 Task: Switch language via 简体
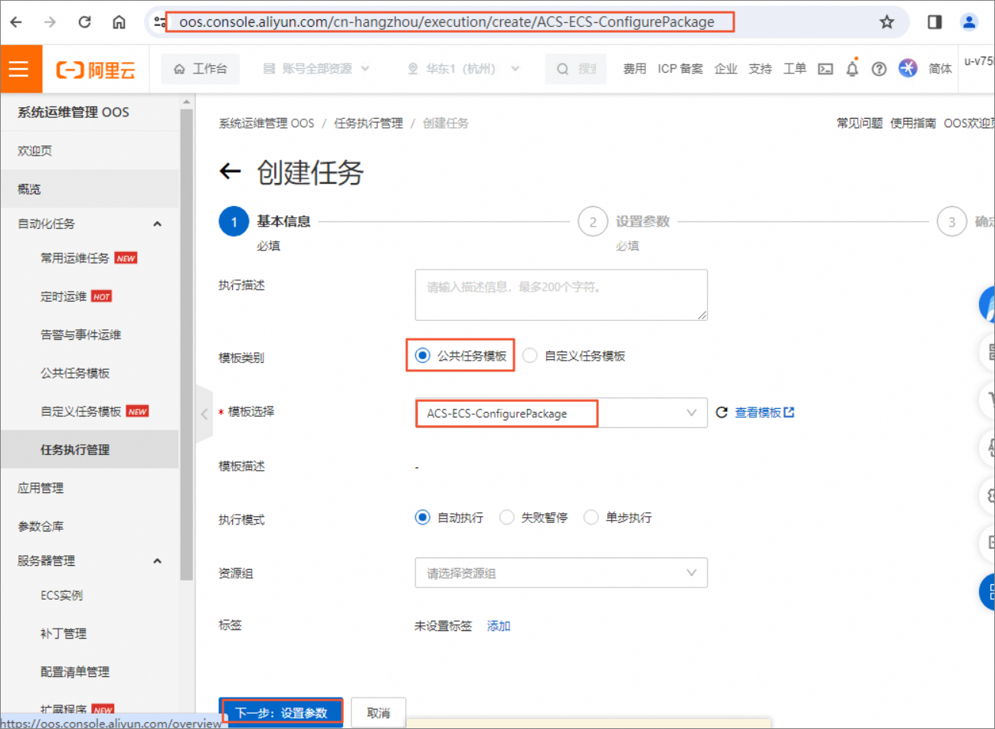(940, 69)
